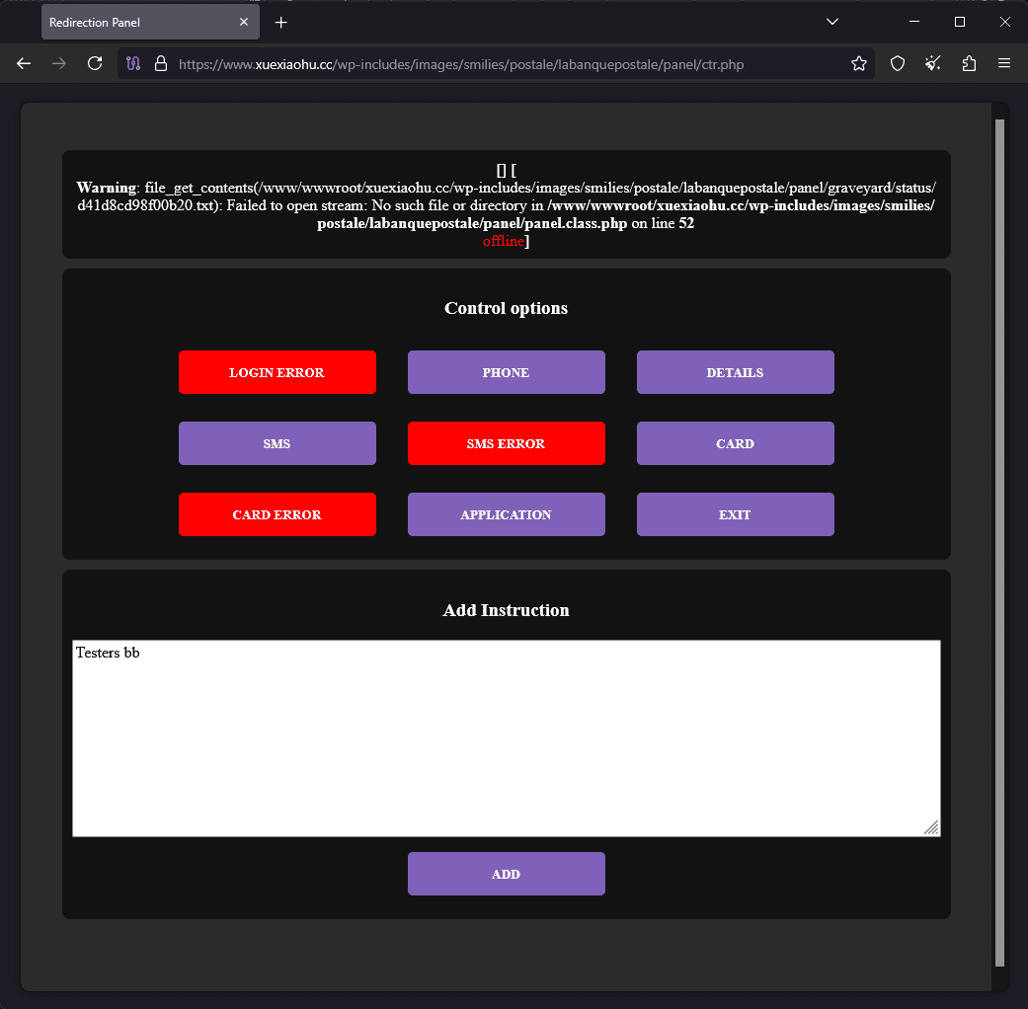Click the DETAILS button
1028x1009 pixels.
click(735, 372)
